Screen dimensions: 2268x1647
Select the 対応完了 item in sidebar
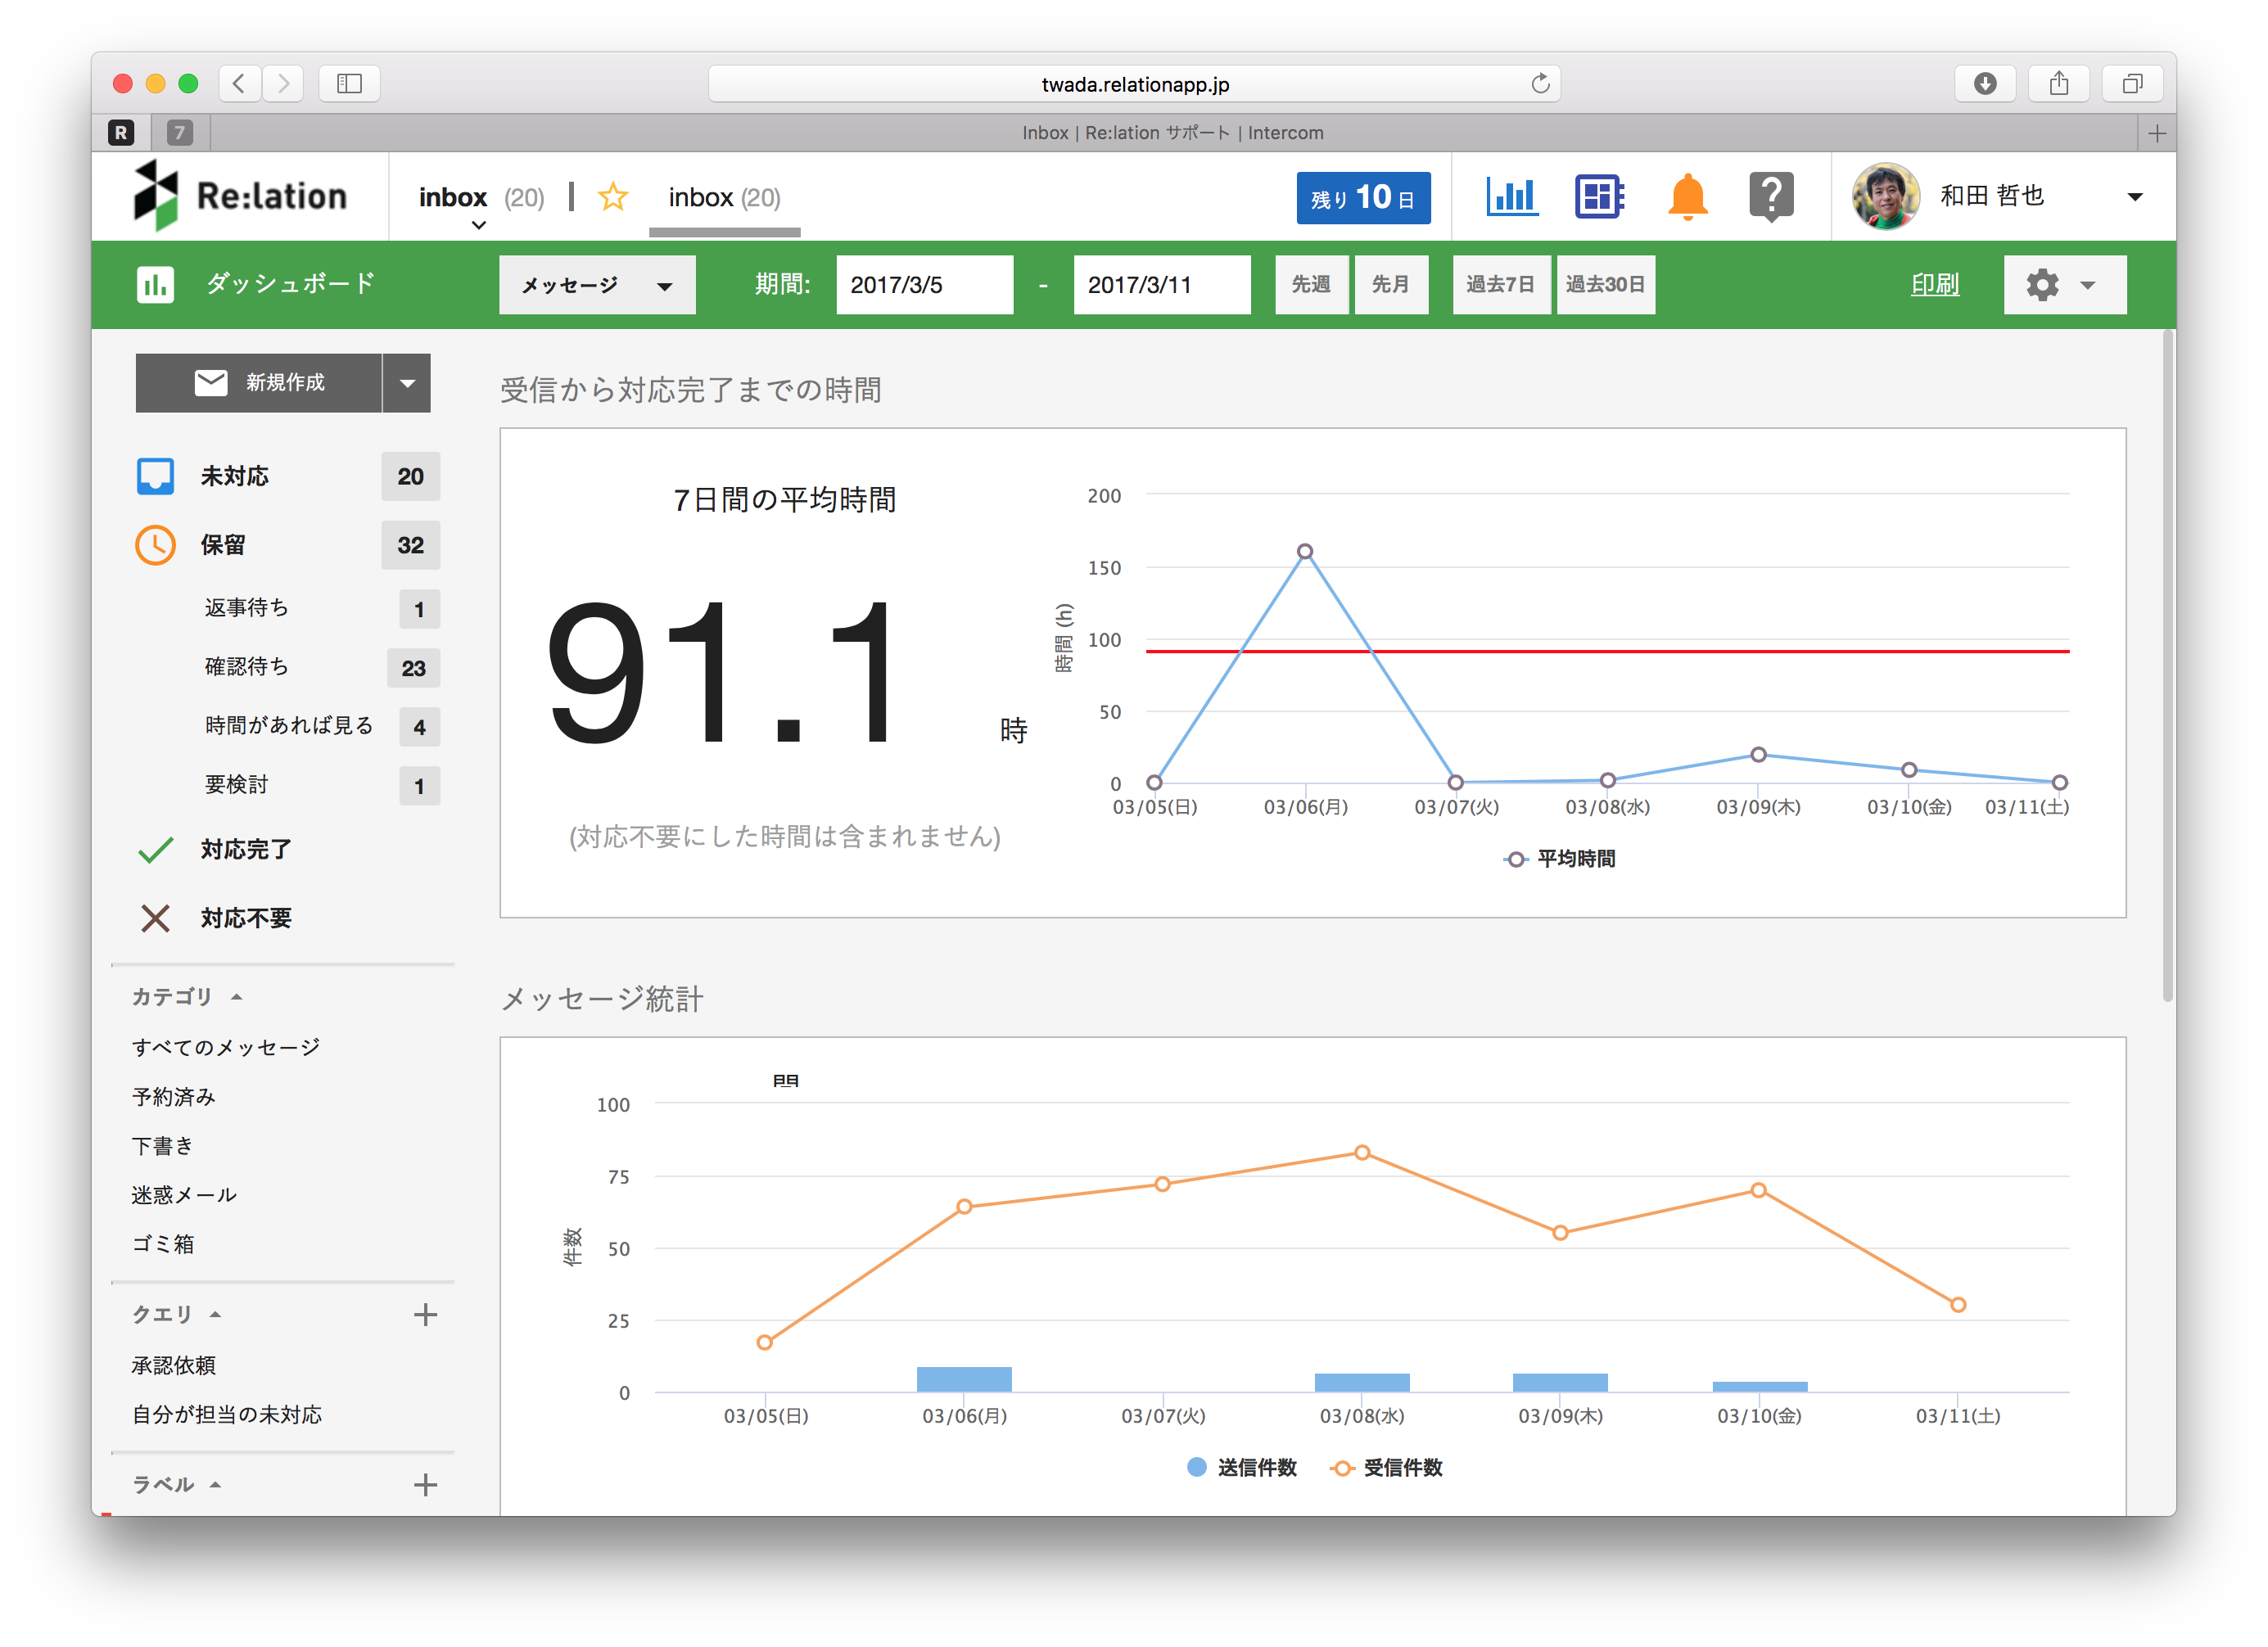click(x=245, y=849)
